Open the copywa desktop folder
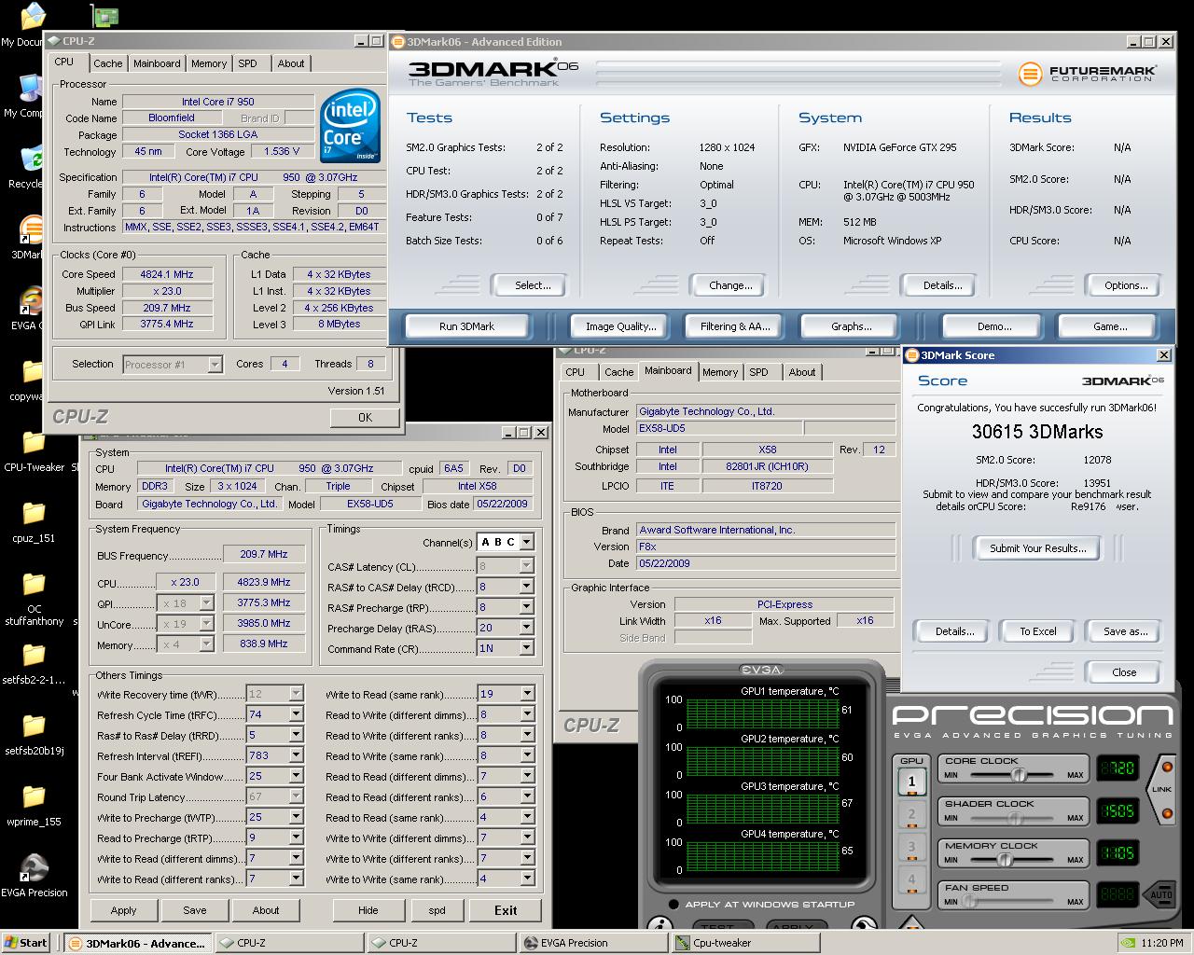 [34, 371]
